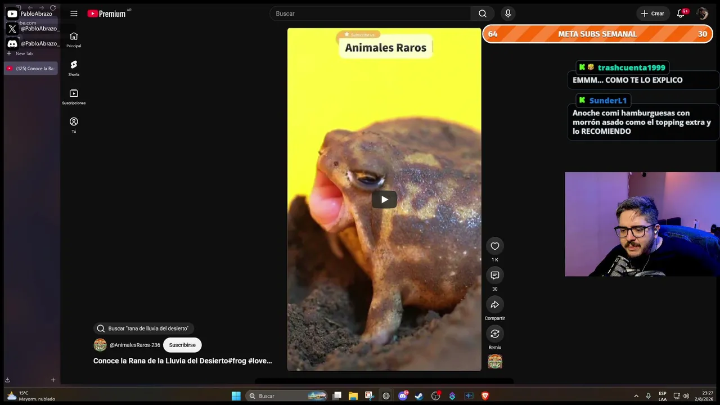Focus the YouTube Buscar search field
720x405 pixels.
click(370, 13)
